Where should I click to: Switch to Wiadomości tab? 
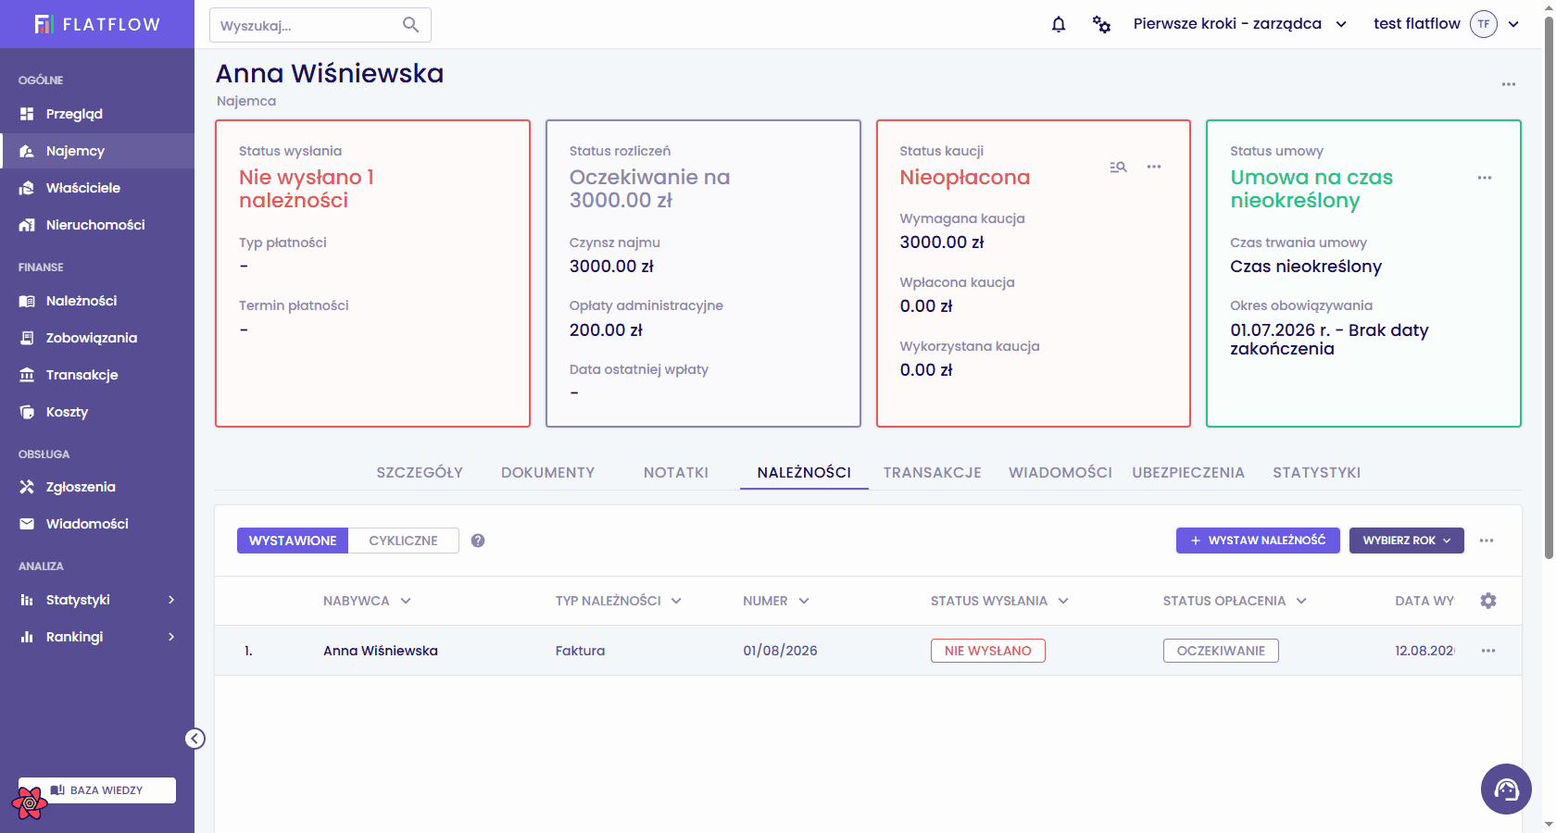(1060, 473)
